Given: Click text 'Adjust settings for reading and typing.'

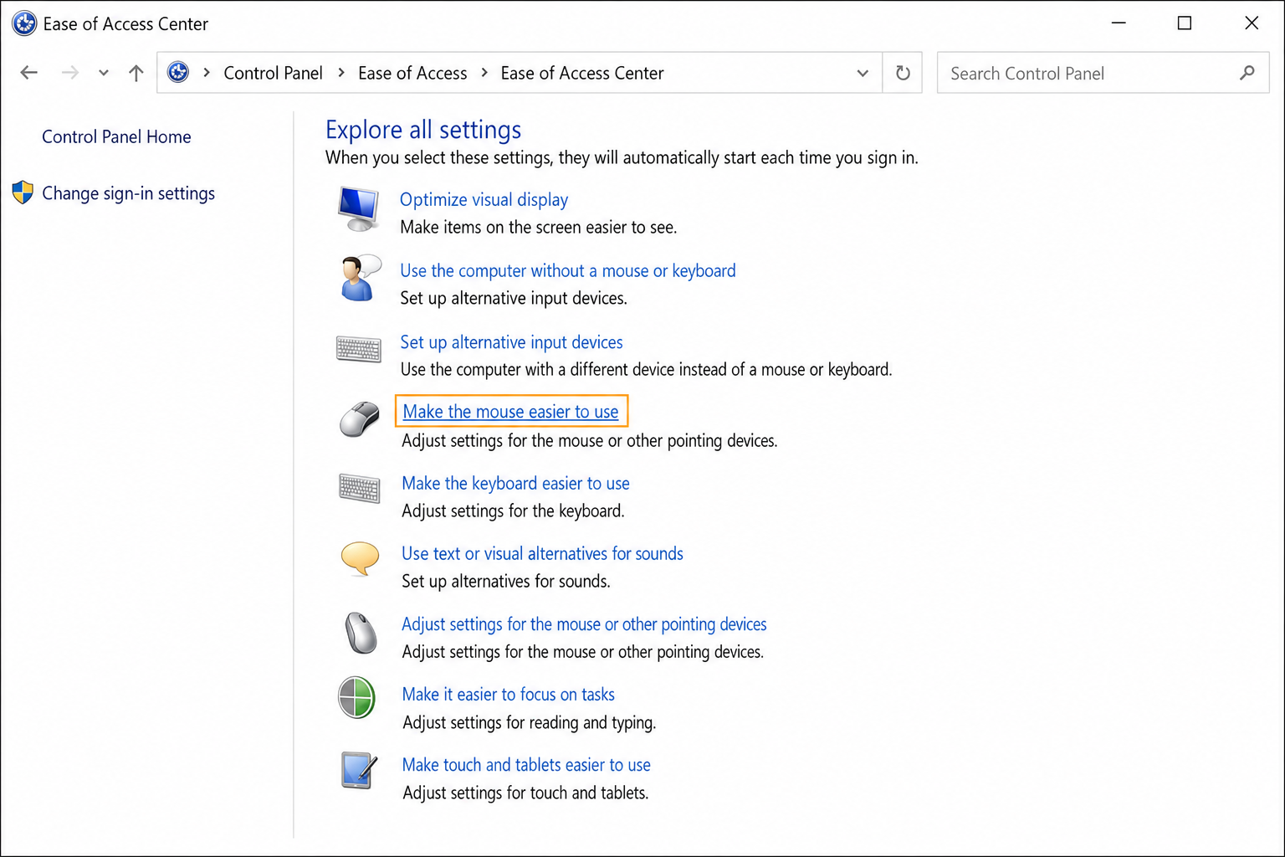Looking at the screenshot, I should pos(529,722).
